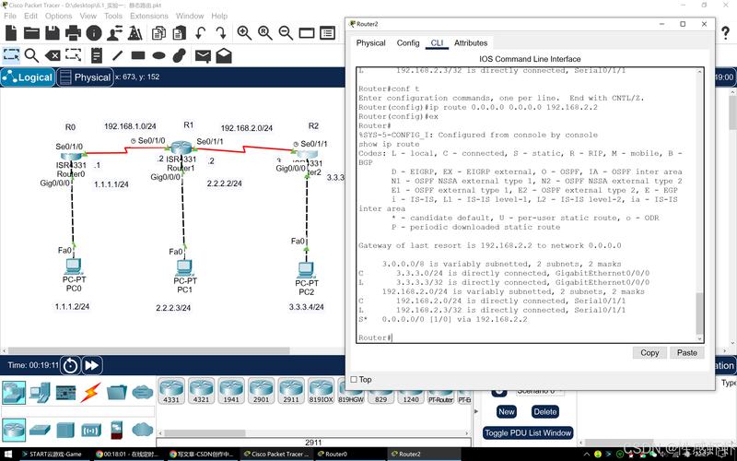Image resolution: width=737 pixels, height=461 pixels.
Task: Click the Router1 device on the canvas
Action: tap(181, 151)
